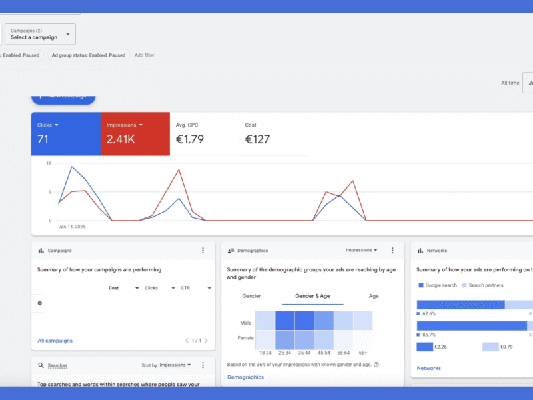Open the All campaigns link

55,341
